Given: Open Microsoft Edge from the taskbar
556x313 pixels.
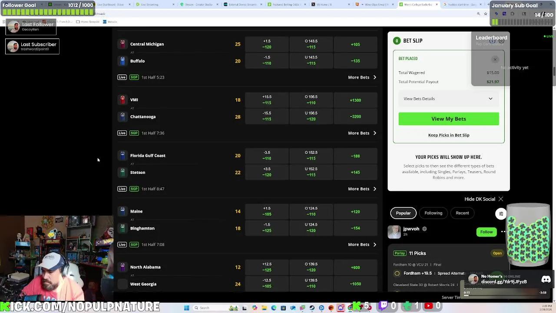Looking at the screenshot, I should pyautogui.click(x=274, y=308).
